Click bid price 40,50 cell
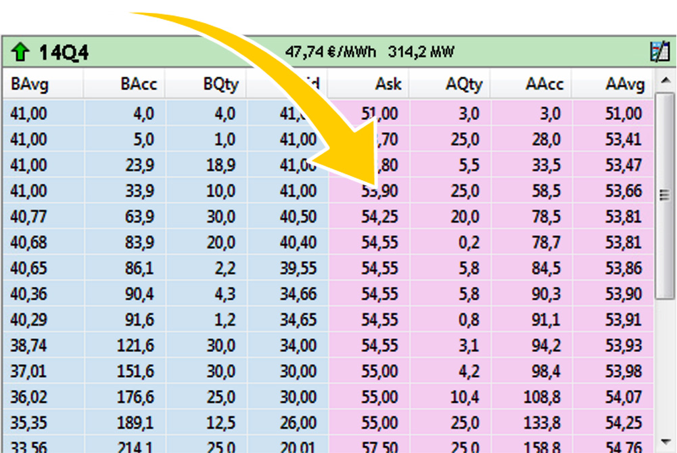 pyautogui.click(x=298, y=217)
